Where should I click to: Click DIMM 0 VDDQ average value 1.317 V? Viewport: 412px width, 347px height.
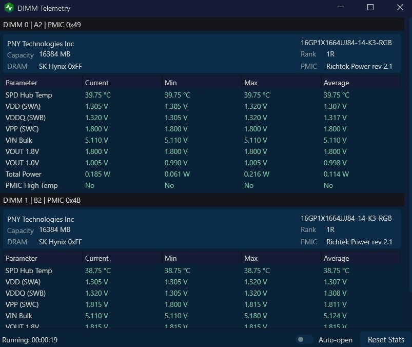335,118
